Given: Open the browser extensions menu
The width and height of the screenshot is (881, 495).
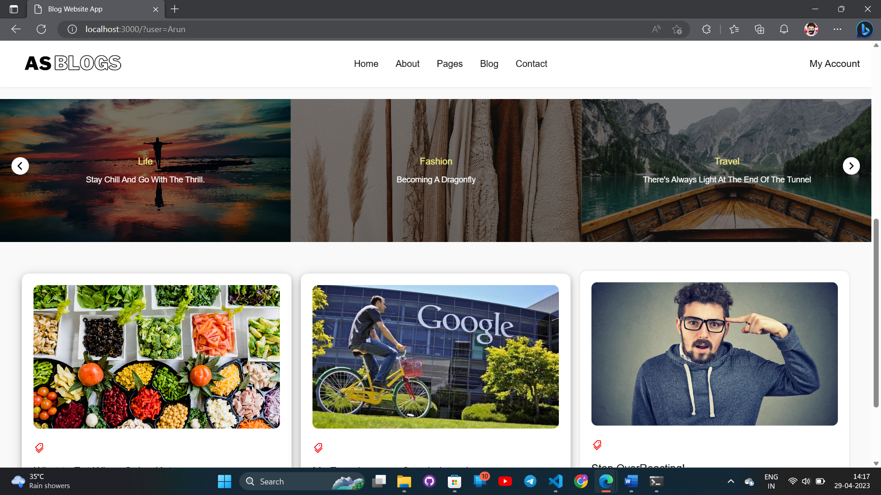Looking at the screenshot, I should click(x=706, y=29).
